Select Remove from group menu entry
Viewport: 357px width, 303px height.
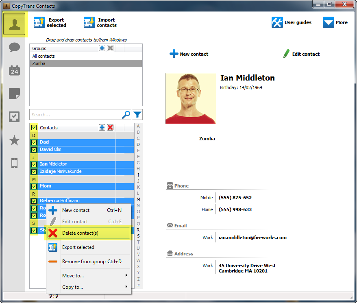click(x=89, y=262)
